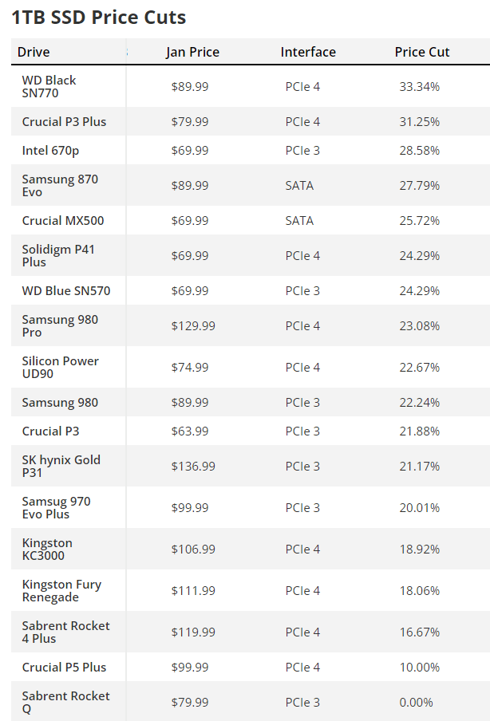The height and width of the screenshot is (721, 490).
Task: Click the 1TB SSD Price Cuts heading
Action: 98,18
